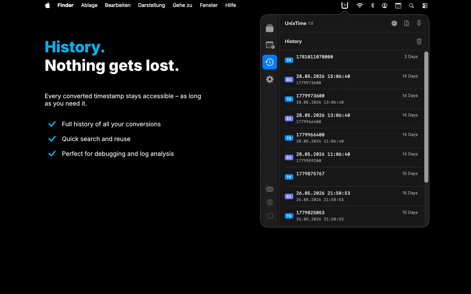Select the bold 28.05.2026 13:06:40 entry
471x294 pixels.
(x=323, y=115)
